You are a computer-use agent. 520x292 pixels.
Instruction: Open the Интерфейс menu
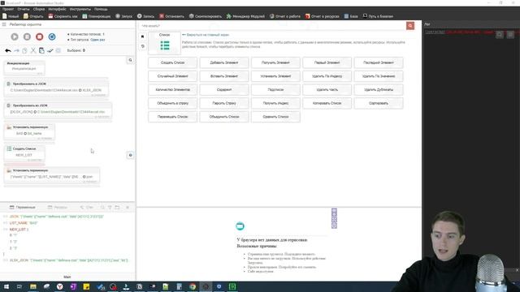(x=57, y=9)
